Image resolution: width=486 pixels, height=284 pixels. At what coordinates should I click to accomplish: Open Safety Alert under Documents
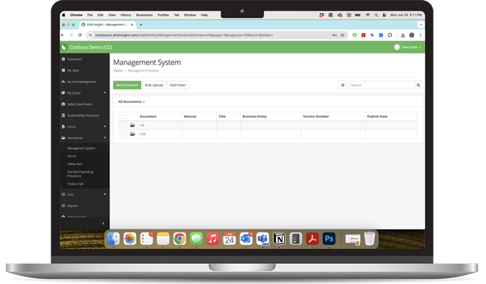(x=75, y=164)
